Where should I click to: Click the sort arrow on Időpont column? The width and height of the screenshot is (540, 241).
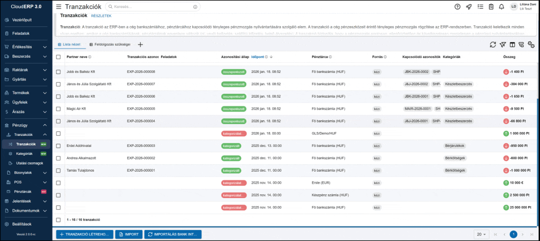click(x=271, y=57)
